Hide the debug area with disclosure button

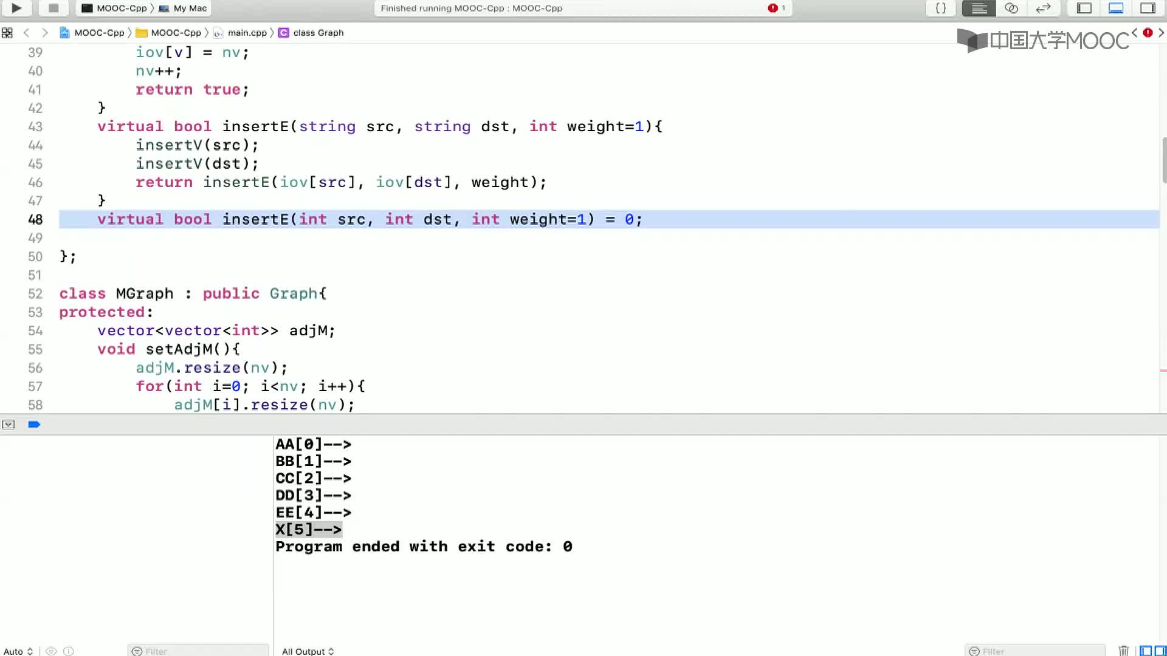[x=9, y=425]
